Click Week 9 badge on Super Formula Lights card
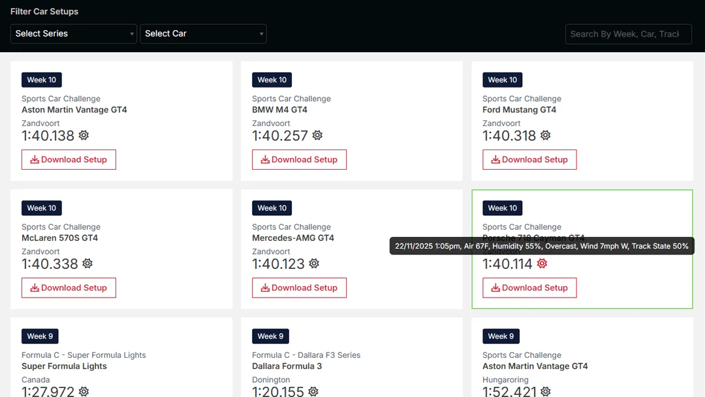 pos(40,336)
